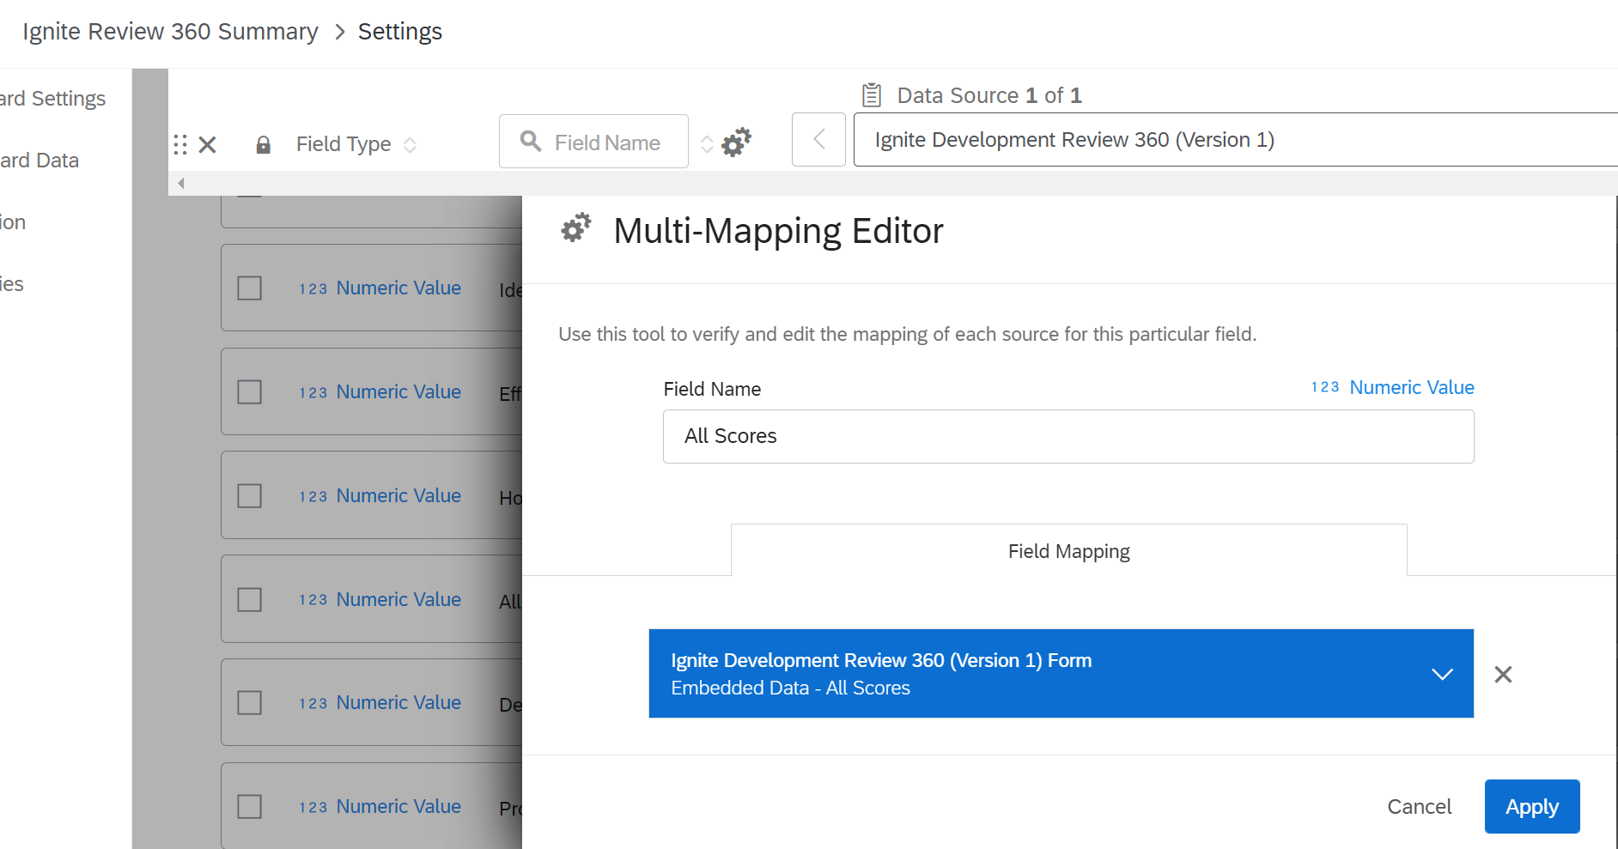Remove the Ignite Development Review mapping
The height and width of the screenshot is (849, 1618).
coord(1503,675)
